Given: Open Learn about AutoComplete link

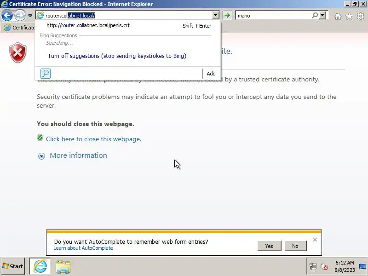Looking at the screenshot, I should point(83,248).
